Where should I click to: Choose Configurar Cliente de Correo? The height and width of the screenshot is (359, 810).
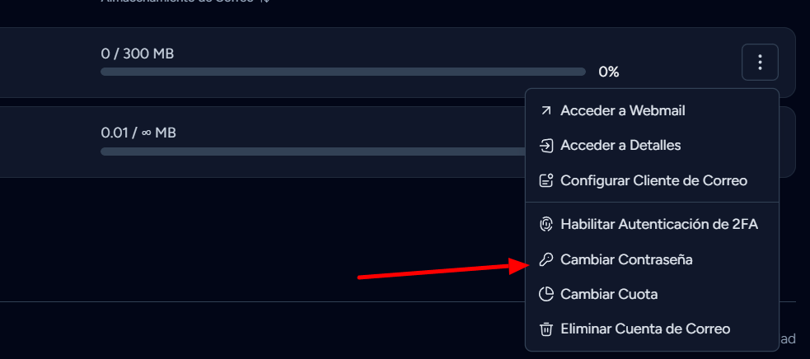point(652,180)
